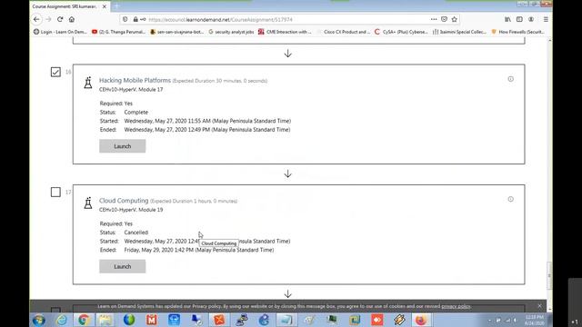The height and width of the screenshot is (327, 582).
Task: Open the CySA+ (Plus) Cyberse bookmark
Action: click(x=401, y=32)
